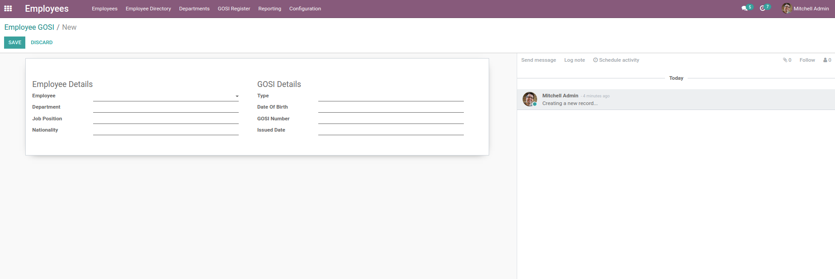Click the 'Employee Details' section heading
Viewport: 835px width, 279px height.
point(62,84)
